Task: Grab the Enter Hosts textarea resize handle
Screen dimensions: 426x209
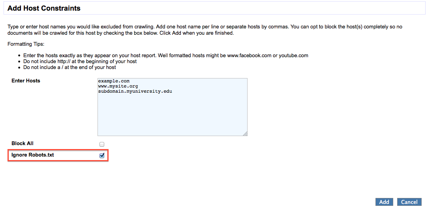Action: [245, 134]
